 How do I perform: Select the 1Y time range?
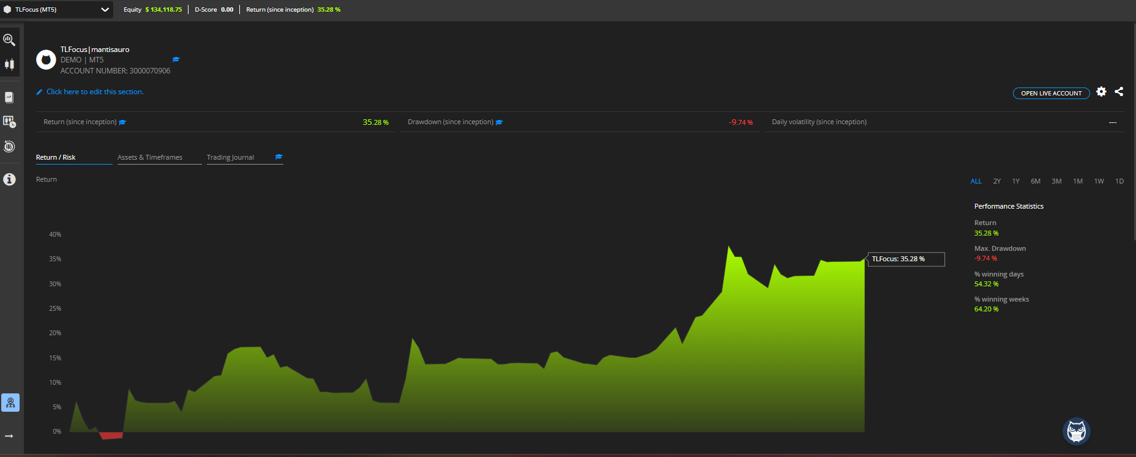pyautogui.click(x=1016, y=181)
